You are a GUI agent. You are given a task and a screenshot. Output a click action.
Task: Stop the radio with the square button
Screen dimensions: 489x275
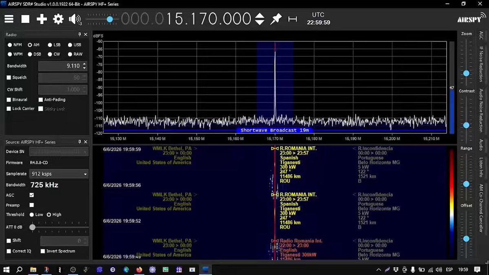(25, 19)
